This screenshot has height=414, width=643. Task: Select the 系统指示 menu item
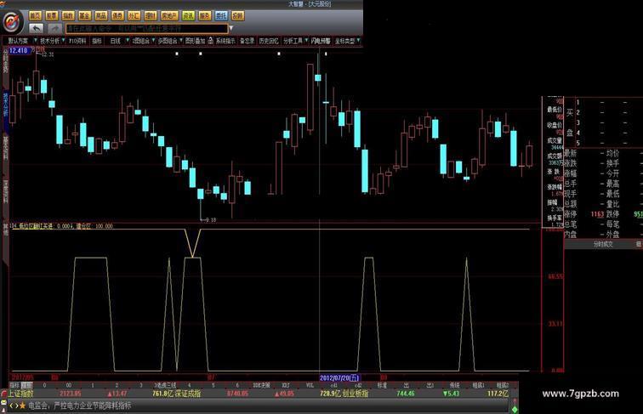coord(225,41)
